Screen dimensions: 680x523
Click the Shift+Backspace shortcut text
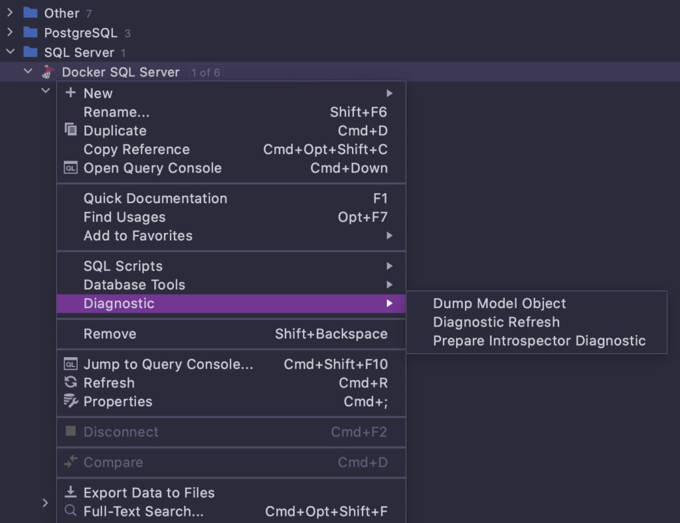[331, 334]
